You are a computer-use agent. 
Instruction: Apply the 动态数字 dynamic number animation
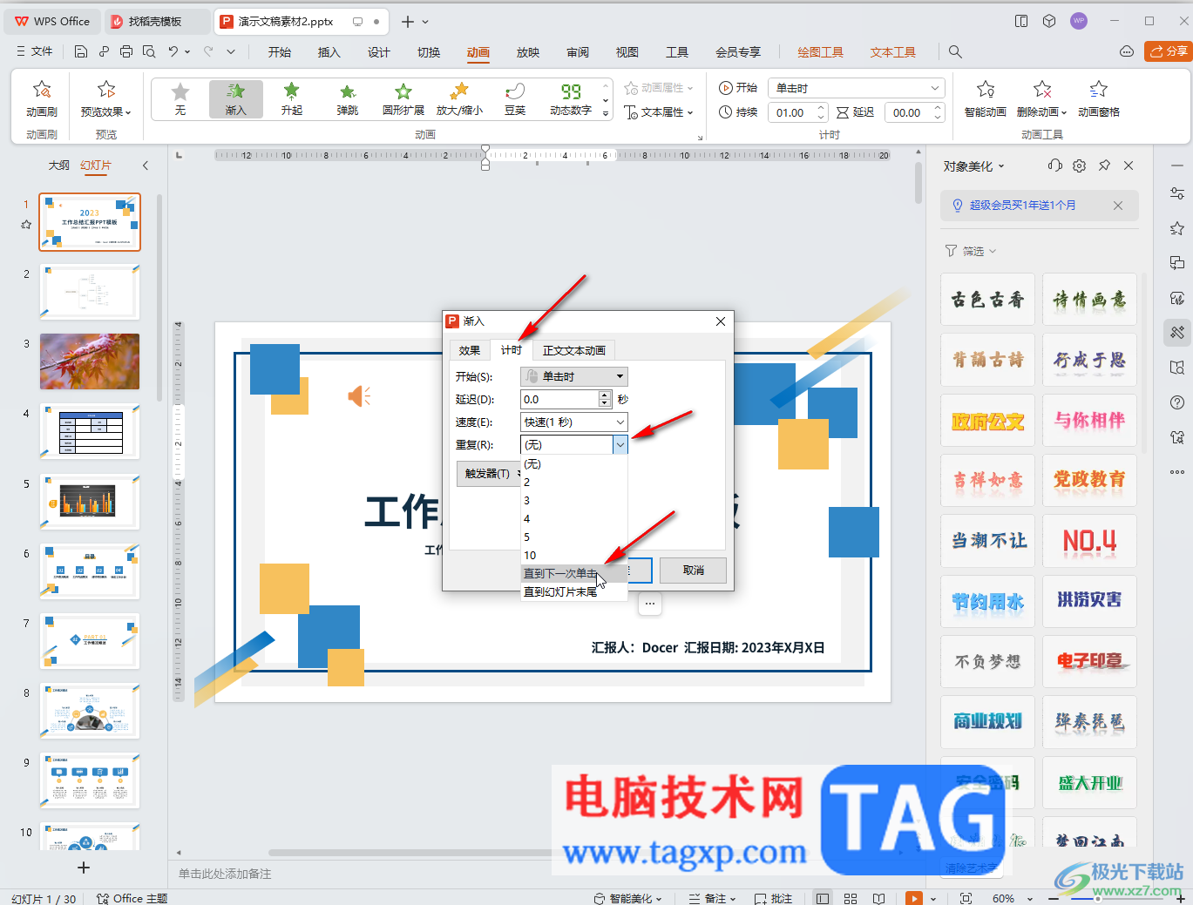tap(571, 99)
